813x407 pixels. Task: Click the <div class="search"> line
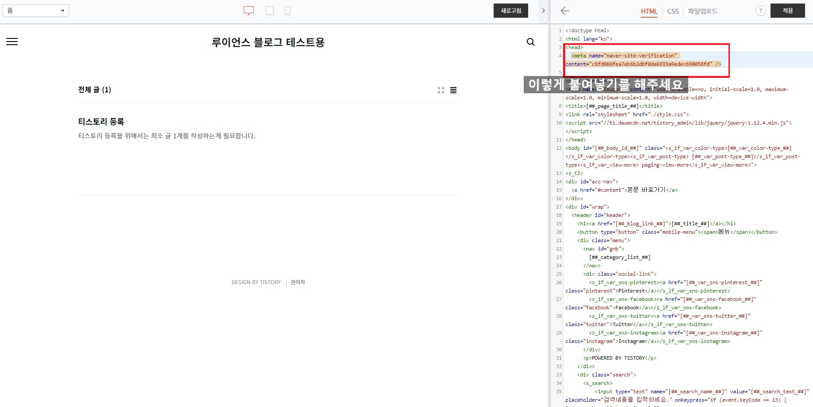606,375
